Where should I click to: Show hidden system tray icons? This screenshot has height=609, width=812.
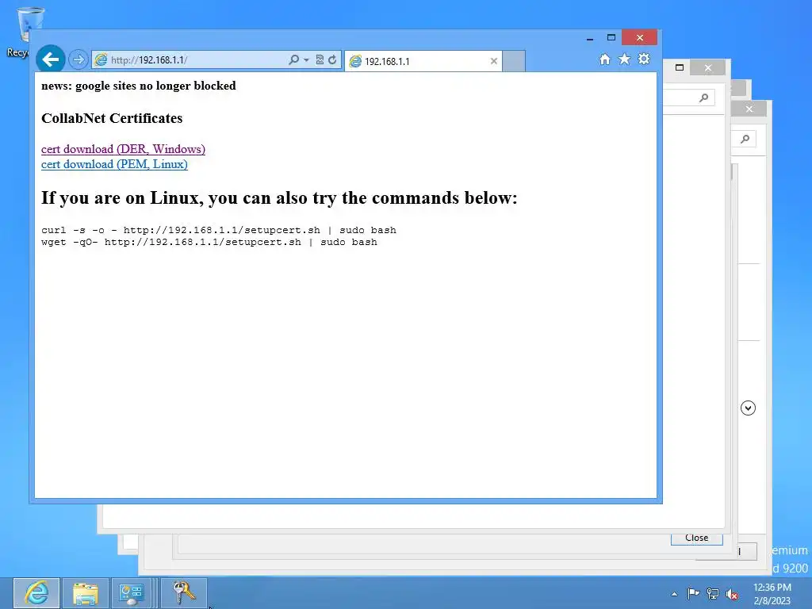[674, 594]
